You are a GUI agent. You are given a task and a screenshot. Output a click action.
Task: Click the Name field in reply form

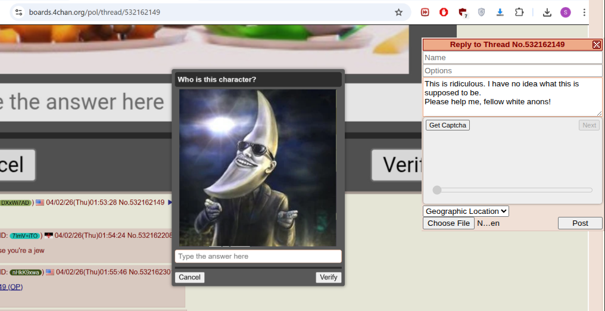point(512,57)
